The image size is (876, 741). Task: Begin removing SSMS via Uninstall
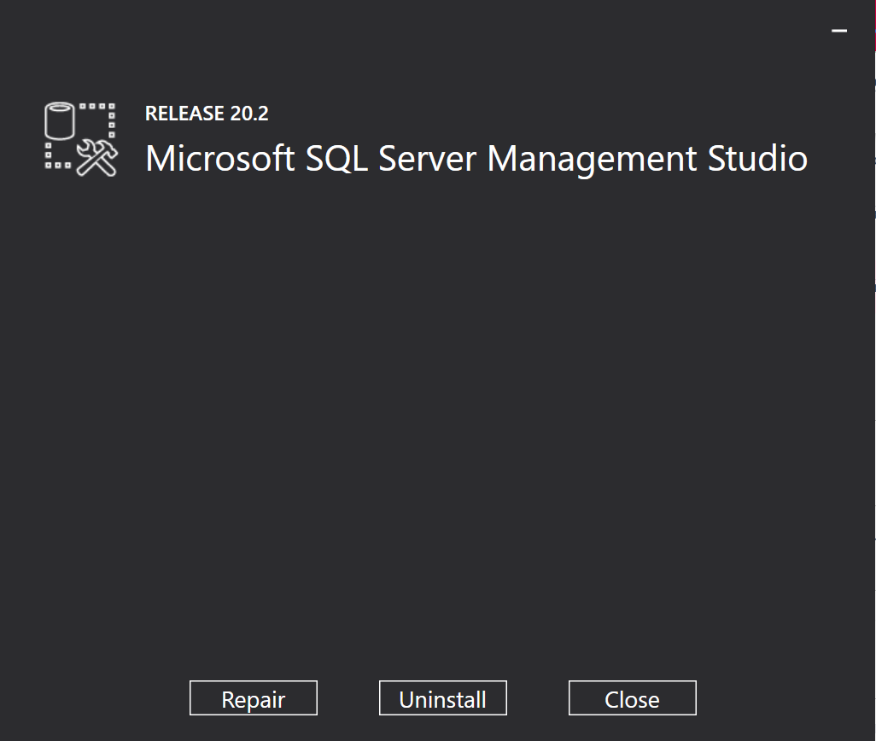coord(442,698)
